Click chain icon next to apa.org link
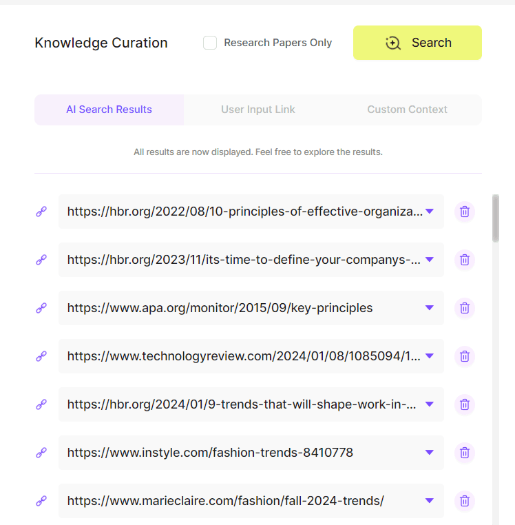This screenshot has height=525, width=515. [x=41, y=308]
